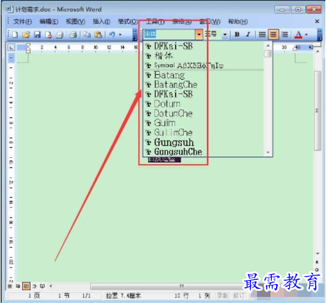Click the Print icon in the toolbar

tap(73, 34)
